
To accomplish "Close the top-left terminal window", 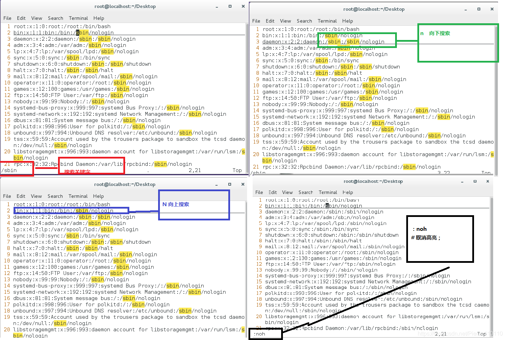I will tap(243, 6).
